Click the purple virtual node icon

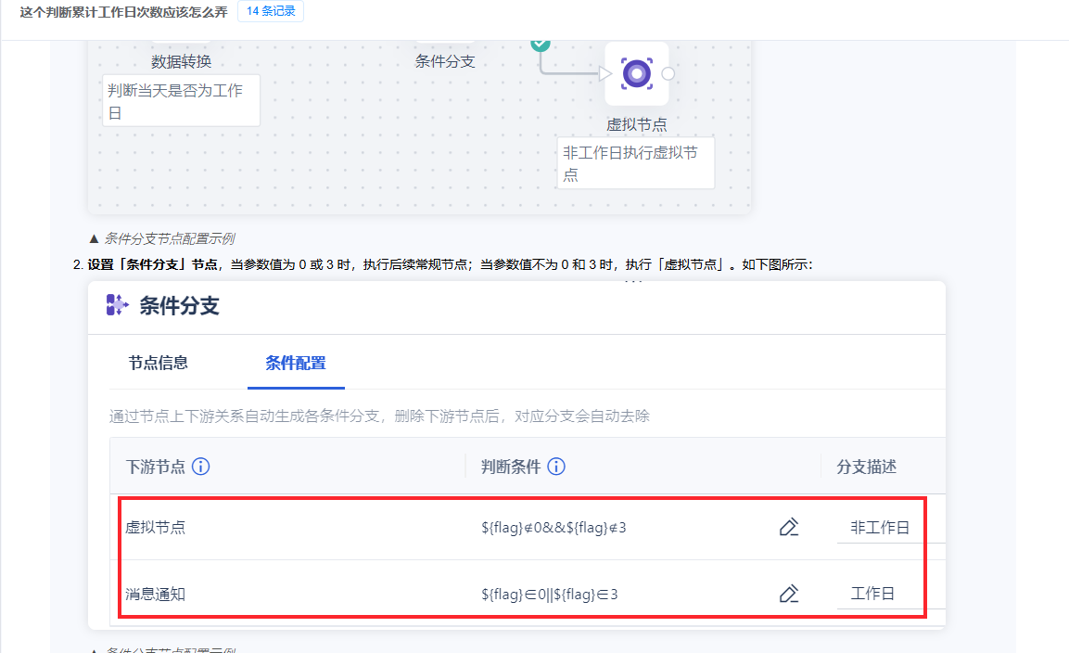click(636, 73)
